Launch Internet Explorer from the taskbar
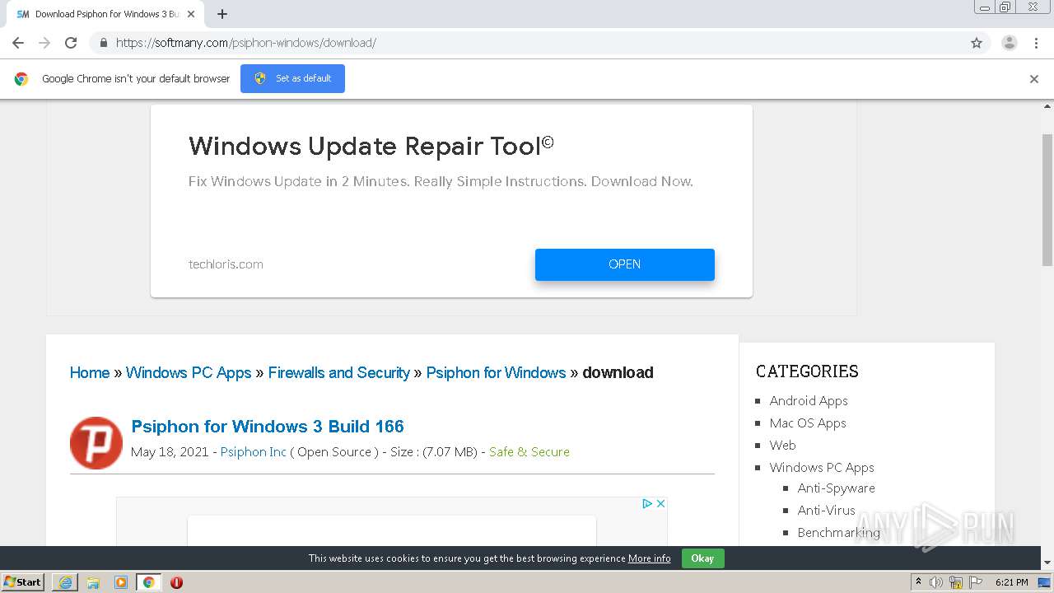 [x=65, y=582]
